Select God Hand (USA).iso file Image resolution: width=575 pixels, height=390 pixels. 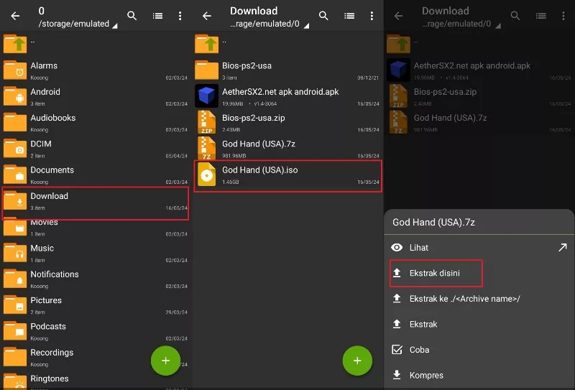click(x=288, y=176)
